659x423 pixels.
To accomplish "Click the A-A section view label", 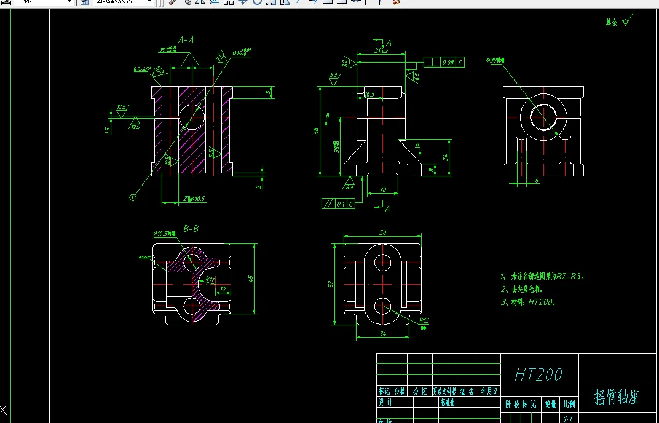I will point(186,40).
